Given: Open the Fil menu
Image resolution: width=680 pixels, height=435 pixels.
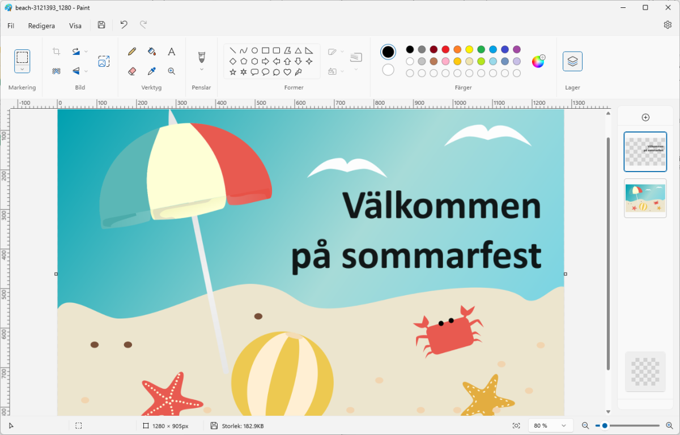Looking at the screenshot, I should click(x=11, y=25).
